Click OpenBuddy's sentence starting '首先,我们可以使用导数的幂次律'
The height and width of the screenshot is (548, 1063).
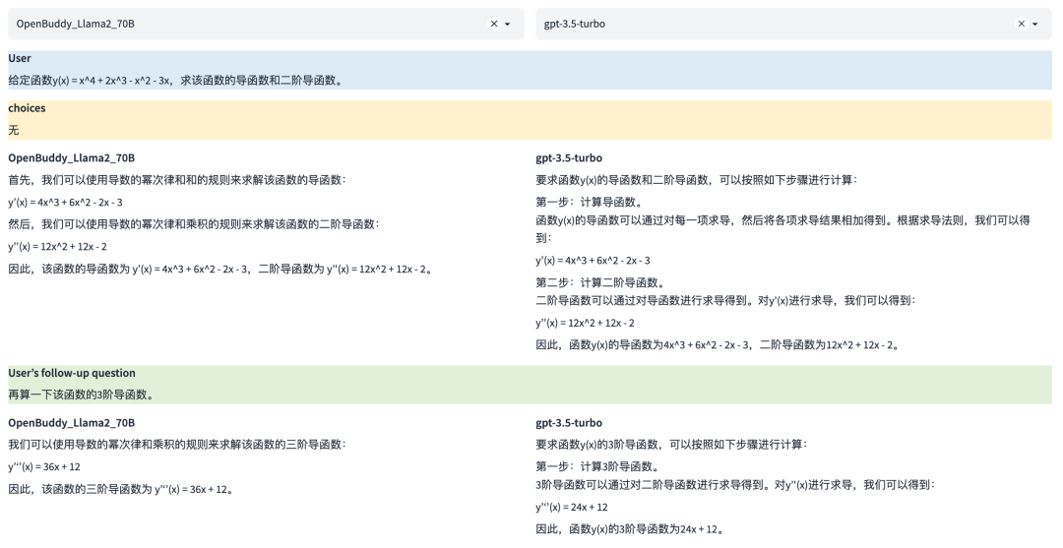pos(177,180)
